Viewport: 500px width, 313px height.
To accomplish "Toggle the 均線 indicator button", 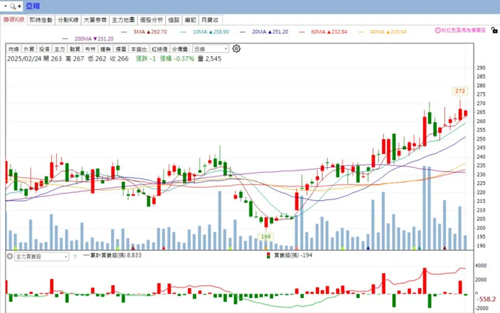I will 14,49.
